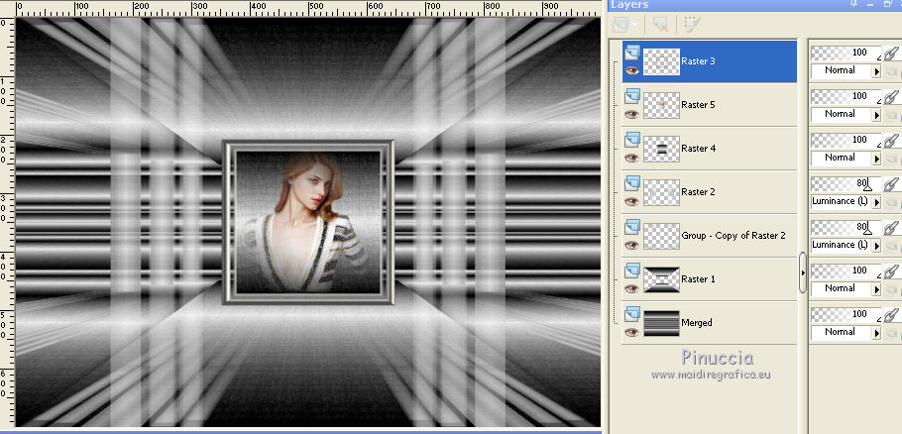
Task: Click the raster layer type icon of Raster 4
Action: tap(632, 140)
